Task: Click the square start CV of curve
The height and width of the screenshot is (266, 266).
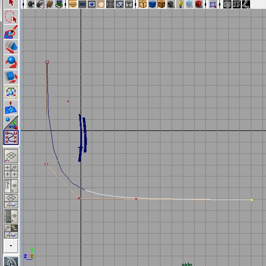Action: click(x=47, y=62)
